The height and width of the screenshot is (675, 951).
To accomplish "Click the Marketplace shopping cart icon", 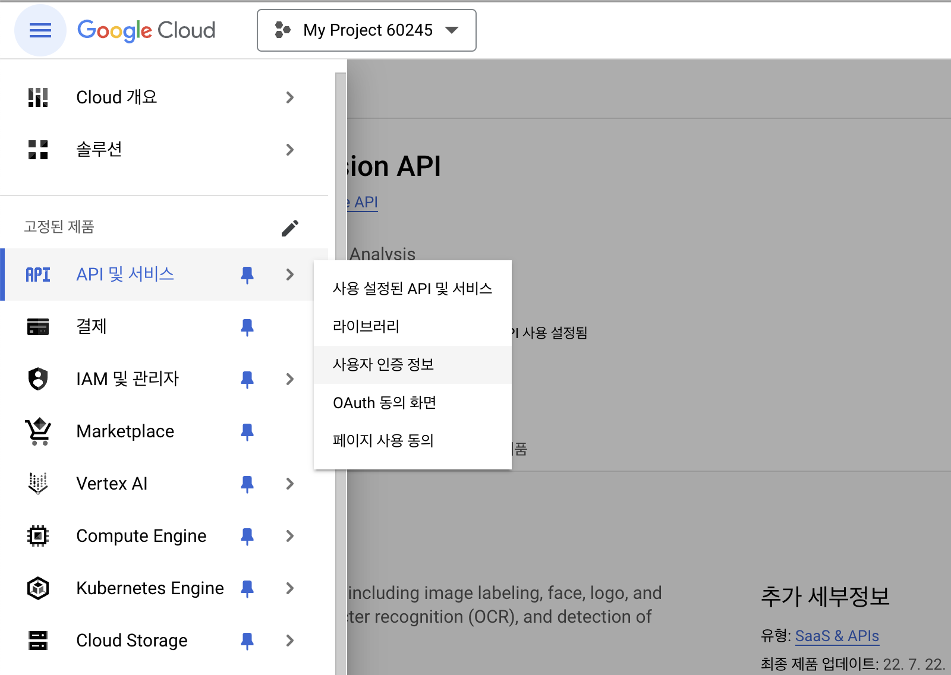I will click(38, 431).
